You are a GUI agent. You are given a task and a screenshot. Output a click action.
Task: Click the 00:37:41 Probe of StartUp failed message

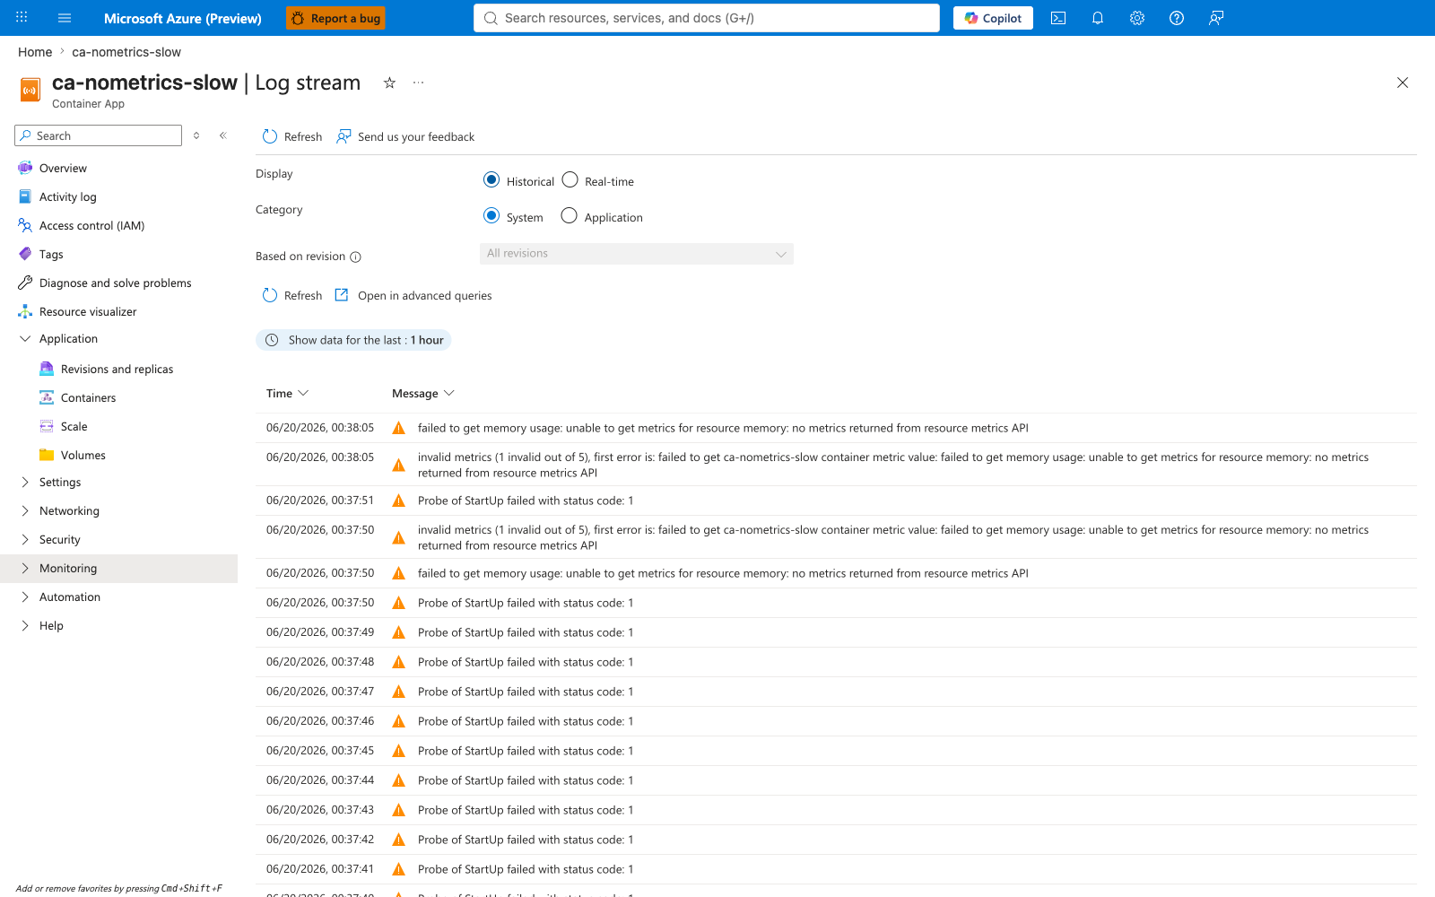point(526,869)
